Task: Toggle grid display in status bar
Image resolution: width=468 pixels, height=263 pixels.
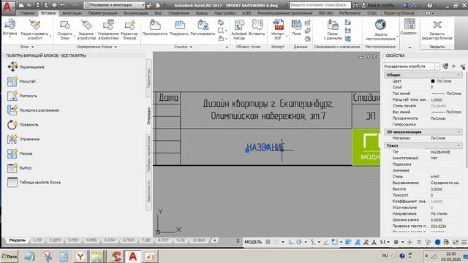Action: [x=268, y=242]
